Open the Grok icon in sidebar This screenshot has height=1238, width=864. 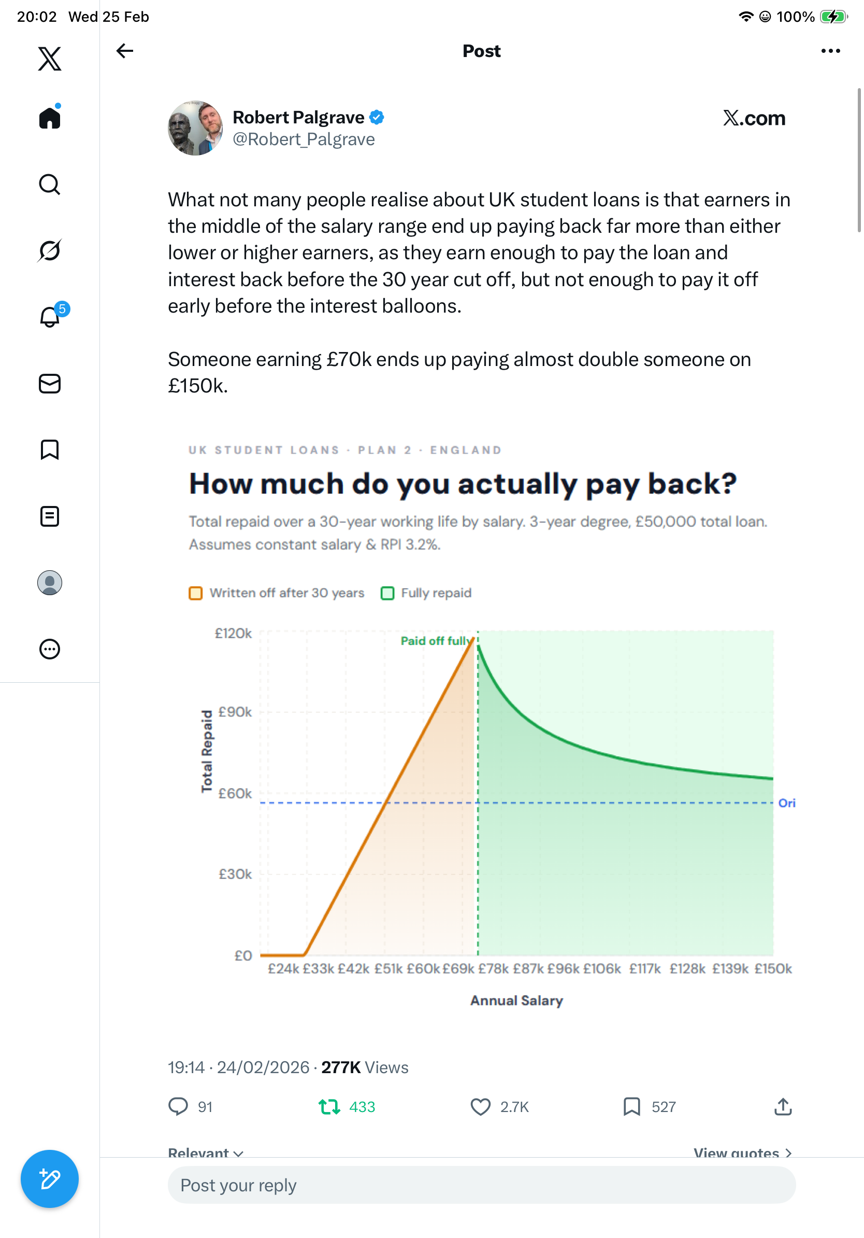50,250
